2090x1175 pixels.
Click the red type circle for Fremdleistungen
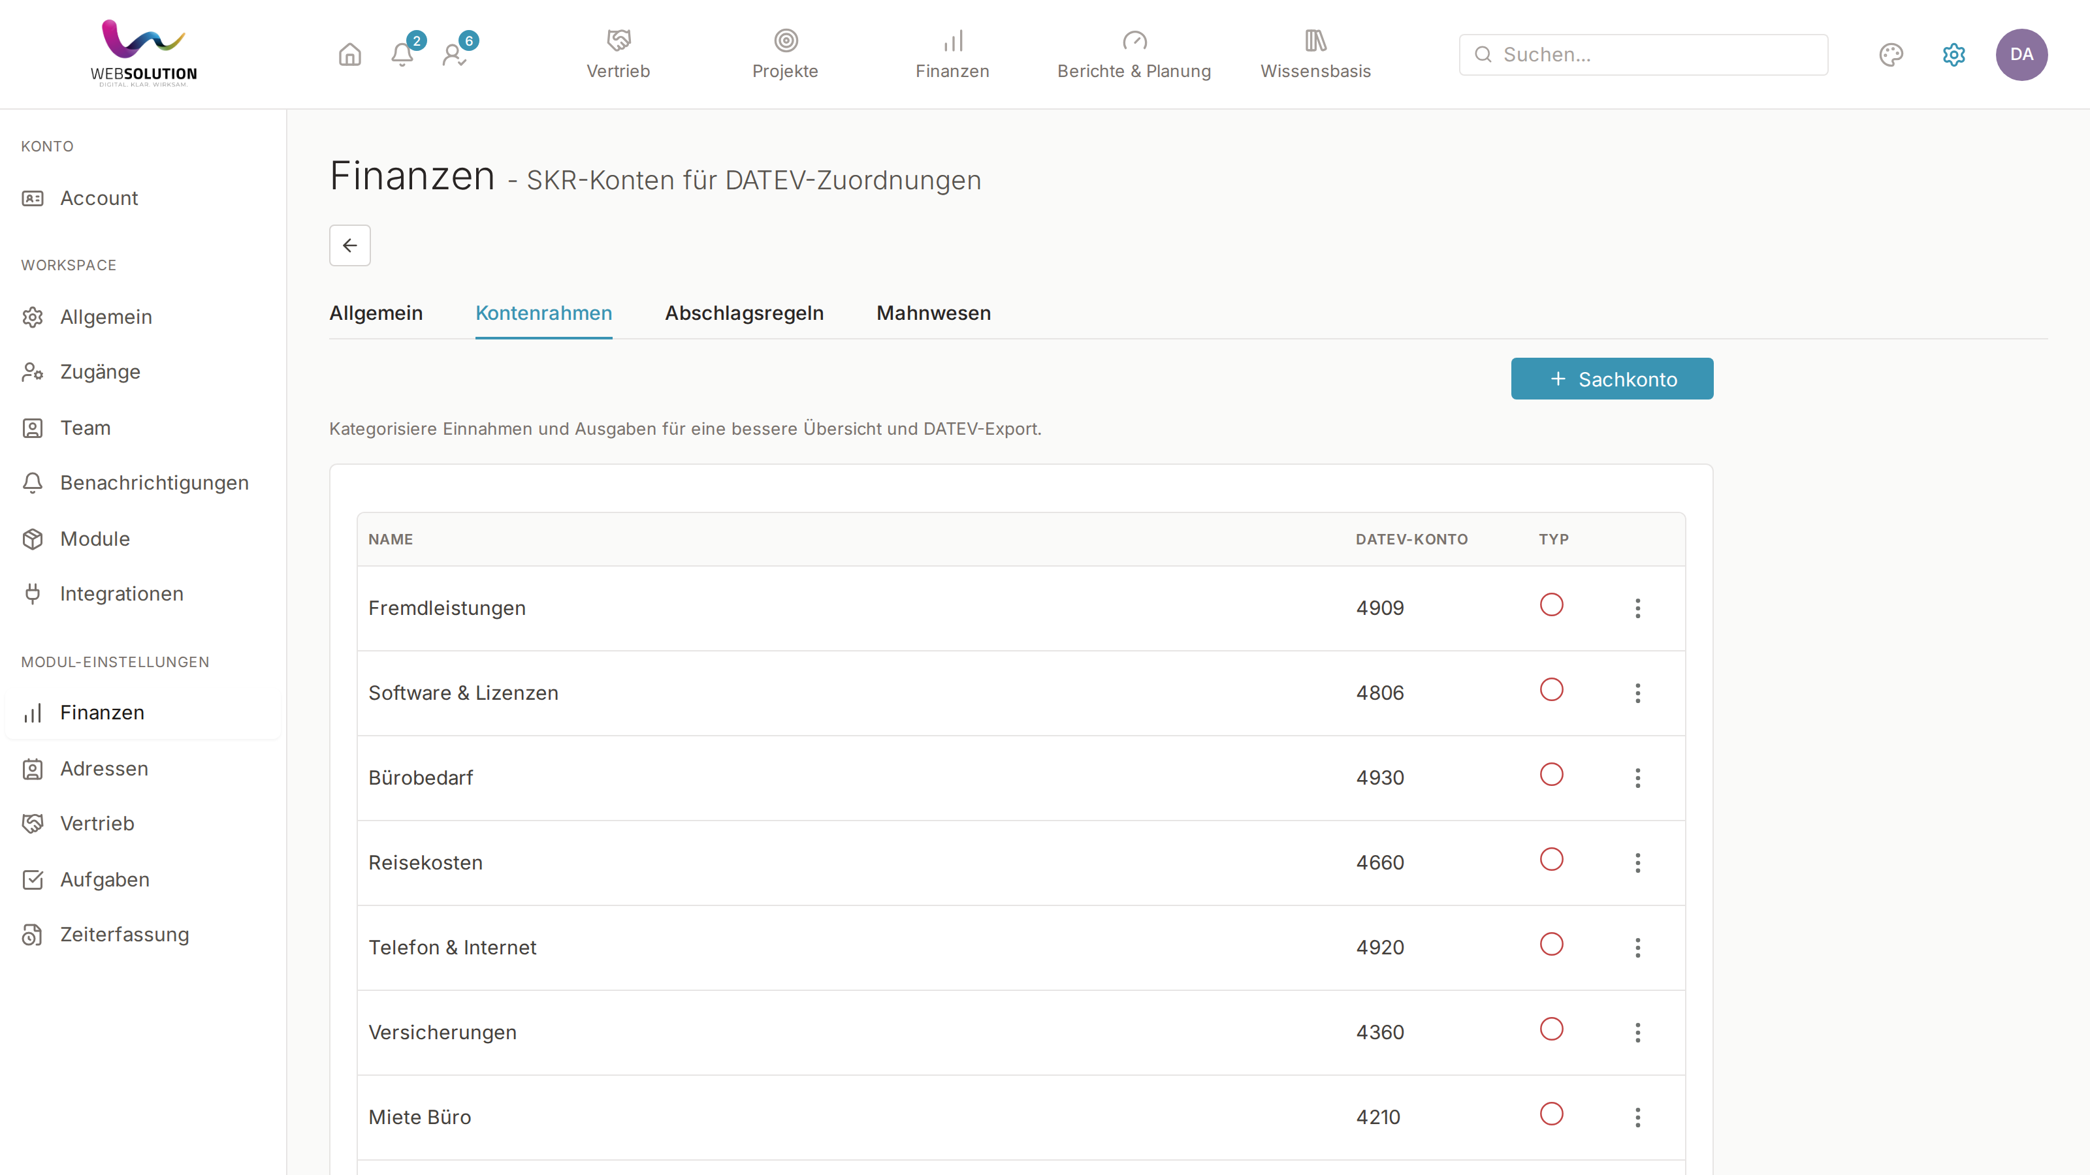click(1551, 605)
